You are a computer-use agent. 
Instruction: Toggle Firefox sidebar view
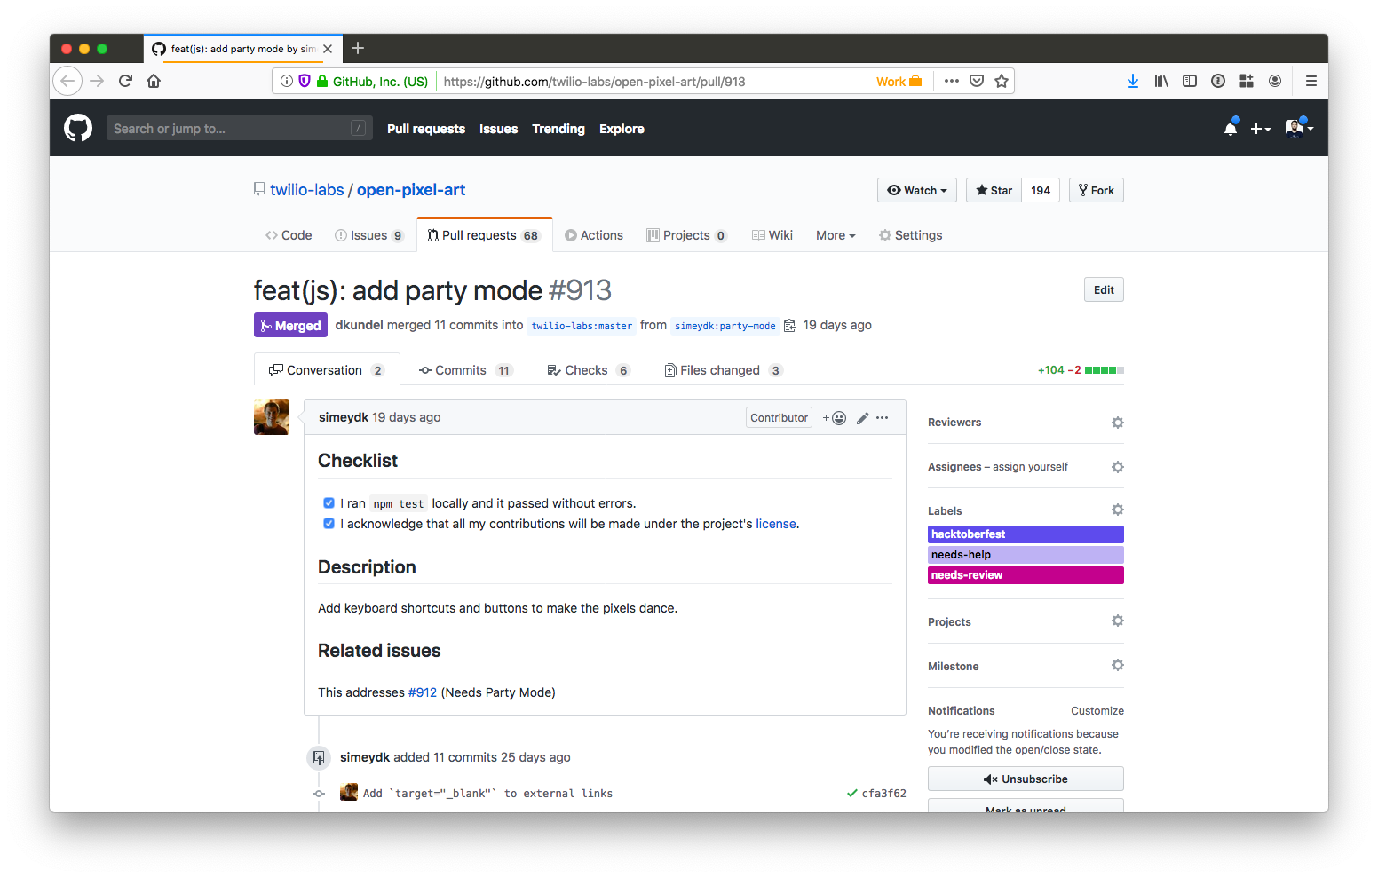1190,81
